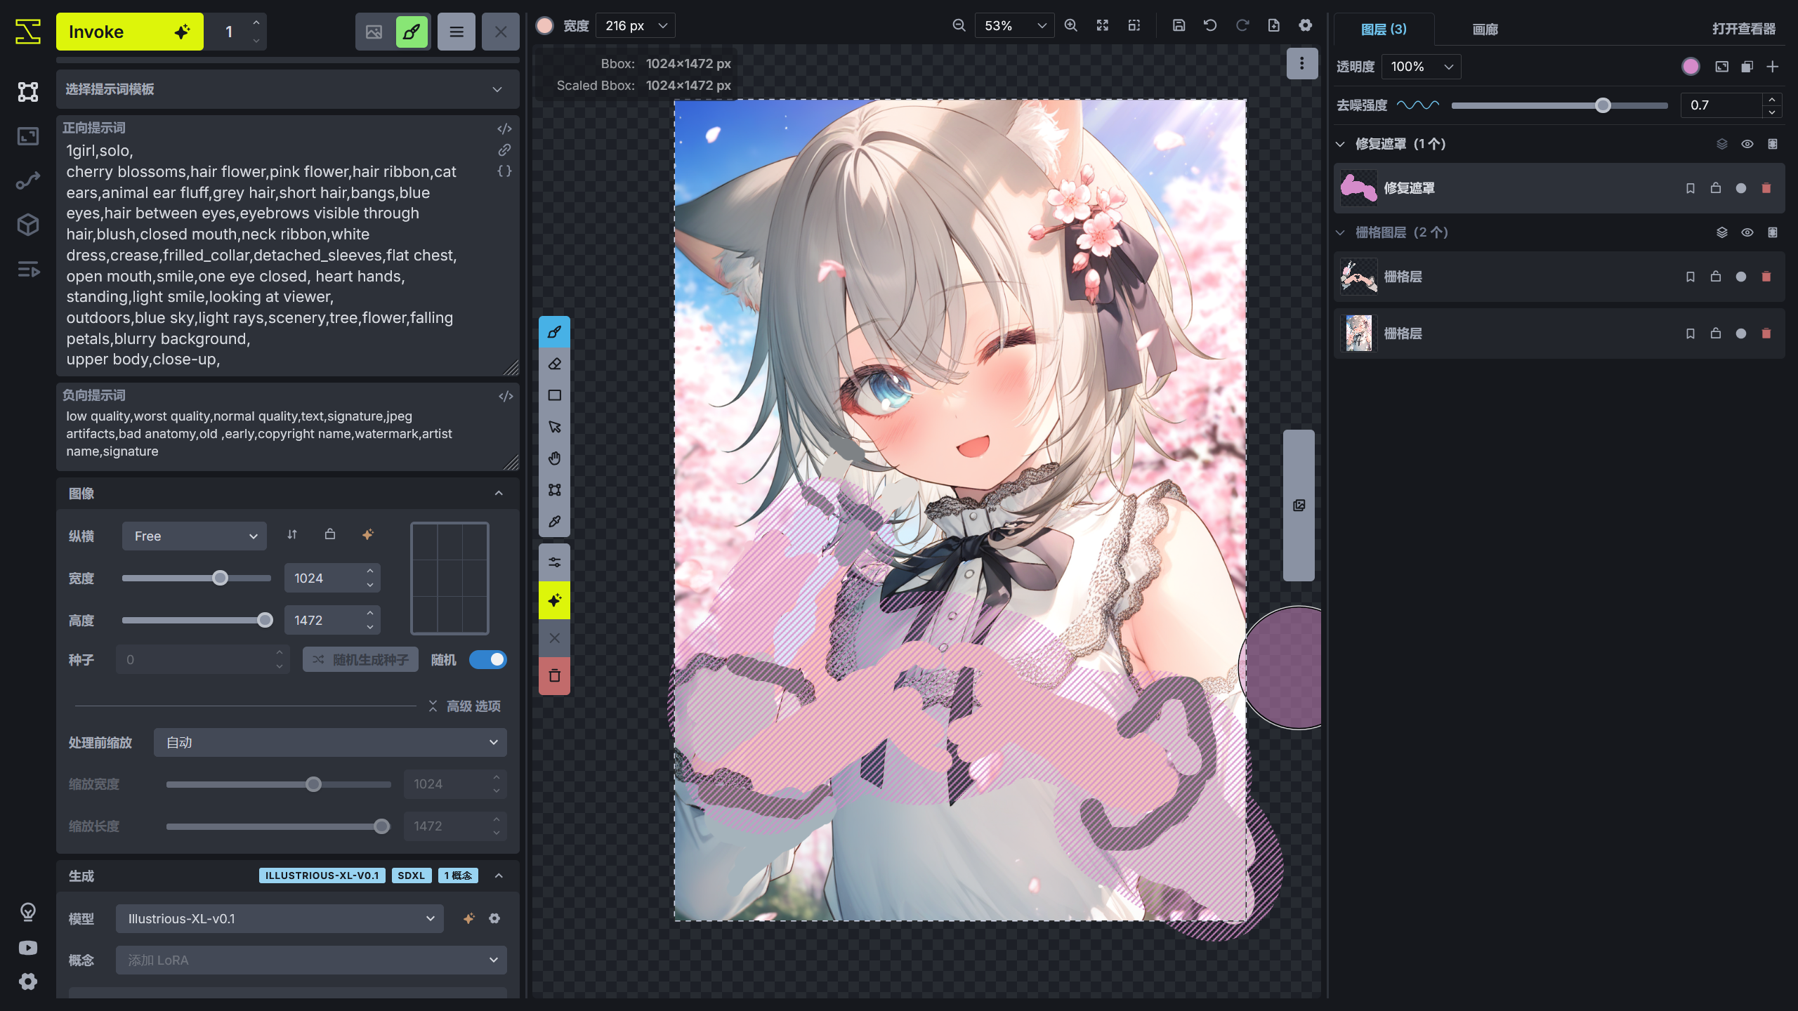Hide the 修复遮罩 group visibility
This screenshot has width=1798, height=1011.
(x=1747, y=143)
